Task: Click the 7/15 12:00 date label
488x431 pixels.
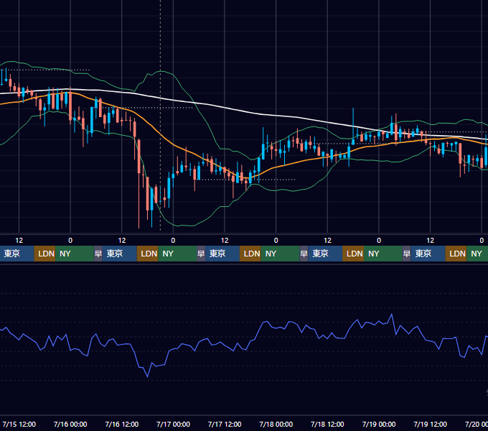Action: coord(19,424)
